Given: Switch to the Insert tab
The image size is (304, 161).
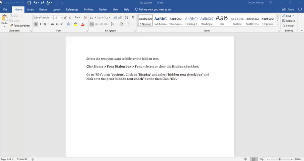Looking at the screenshot, I should (x=30, y=9).
